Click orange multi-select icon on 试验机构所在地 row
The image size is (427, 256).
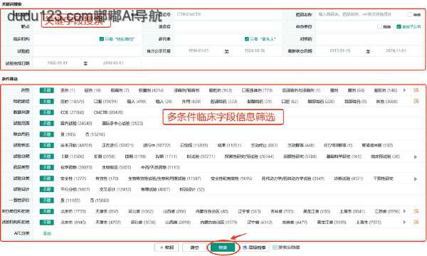[416, 223]
